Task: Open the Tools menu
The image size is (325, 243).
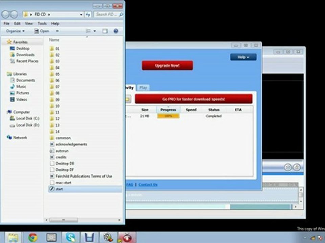Action: tap(42, 24)
